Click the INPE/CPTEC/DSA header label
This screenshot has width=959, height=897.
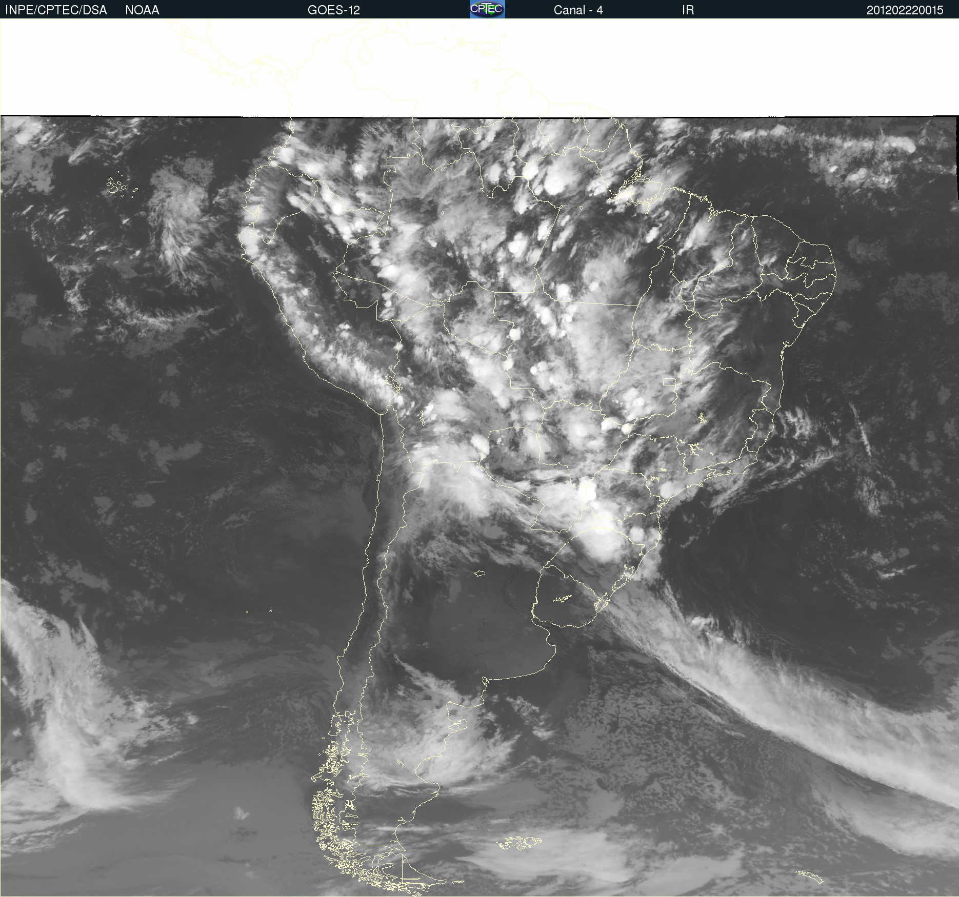click(x=56, y=10)
